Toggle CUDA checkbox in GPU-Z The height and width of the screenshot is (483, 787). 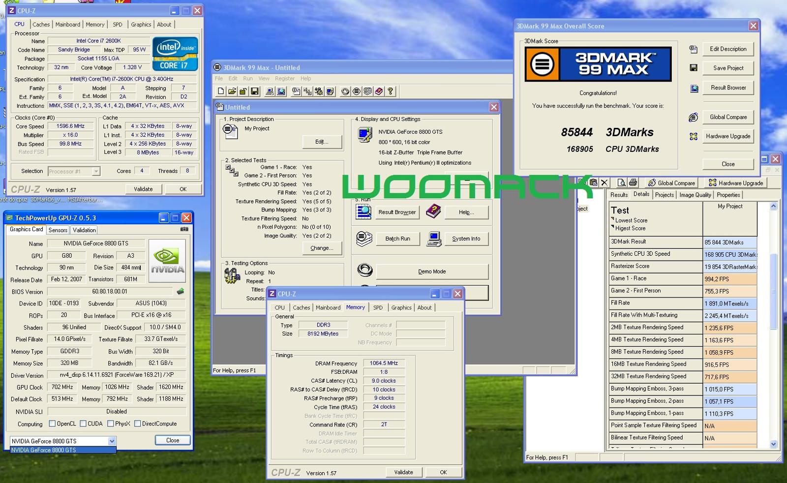(x=83, y=423)
